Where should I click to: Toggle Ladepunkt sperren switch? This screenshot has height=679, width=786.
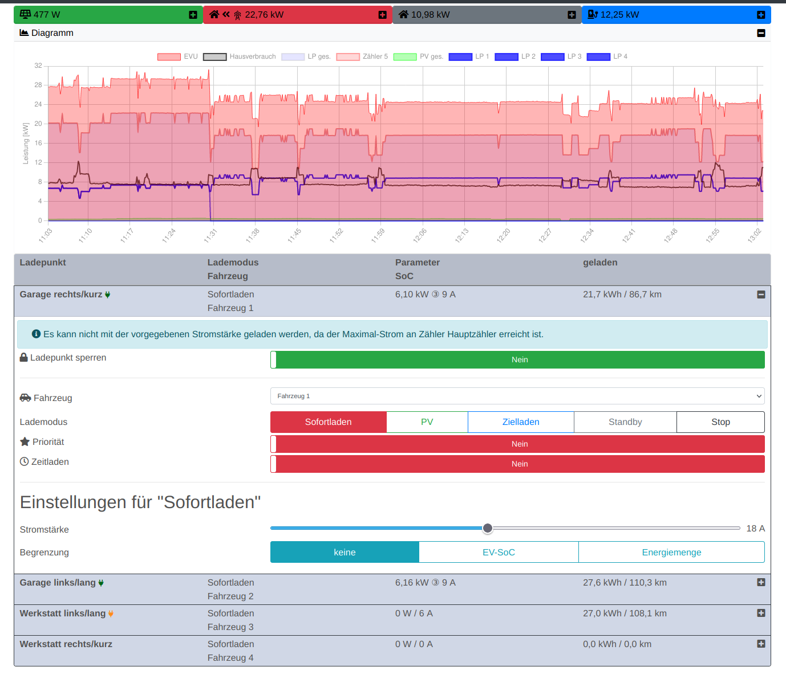(x=517, y=360)
